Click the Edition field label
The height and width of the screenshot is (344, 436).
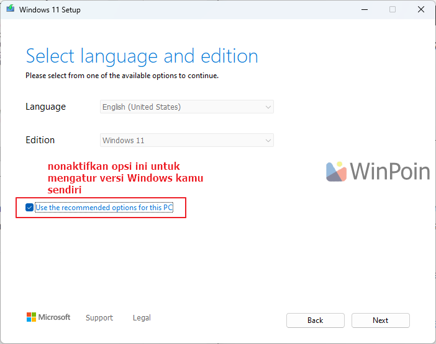pyautogui.click(x=40, y=140)
